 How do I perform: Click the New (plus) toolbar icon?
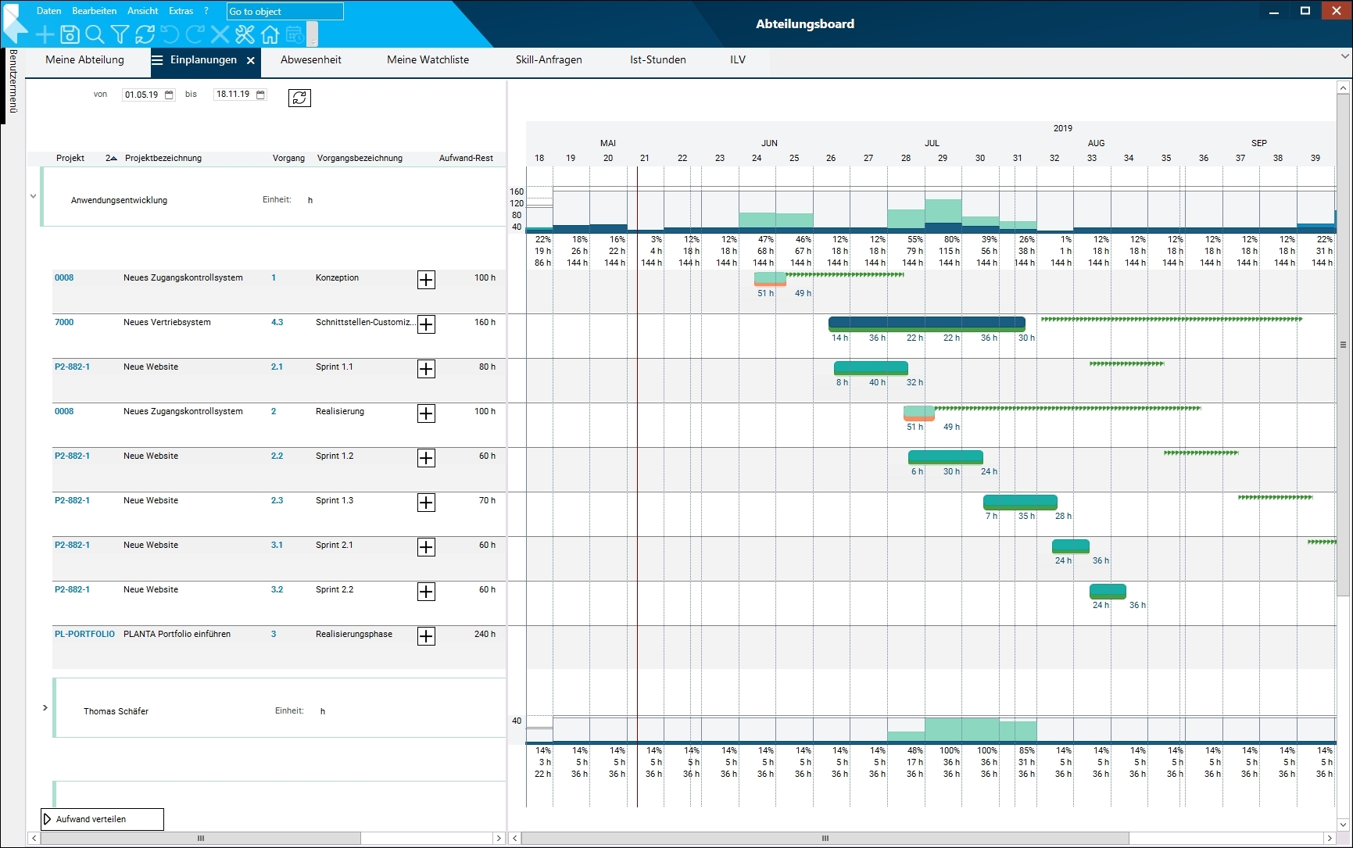pyautogui.click(x=45, y=34)
